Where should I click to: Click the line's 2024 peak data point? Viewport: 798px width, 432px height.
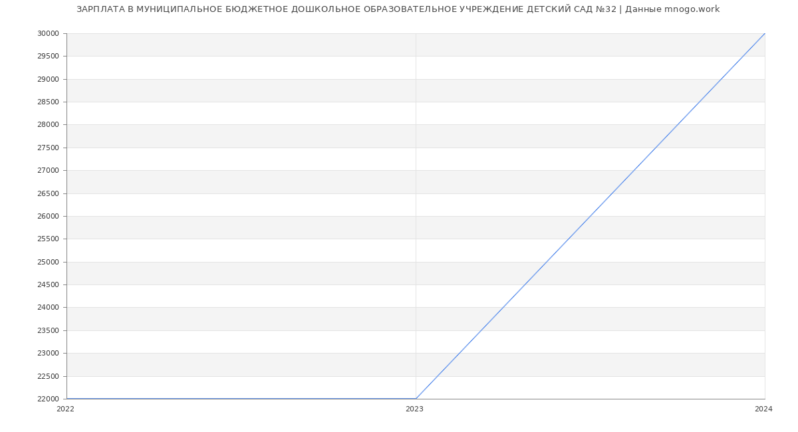point(765,33)
